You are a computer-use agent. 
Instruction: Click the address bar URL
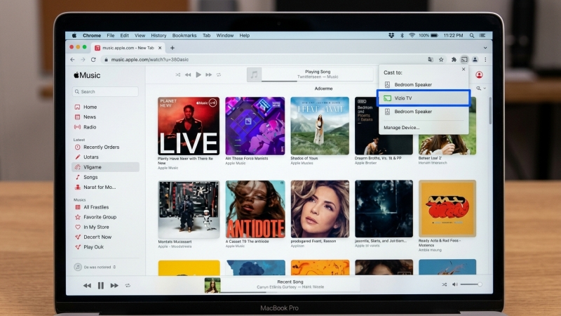click(150, 60)
